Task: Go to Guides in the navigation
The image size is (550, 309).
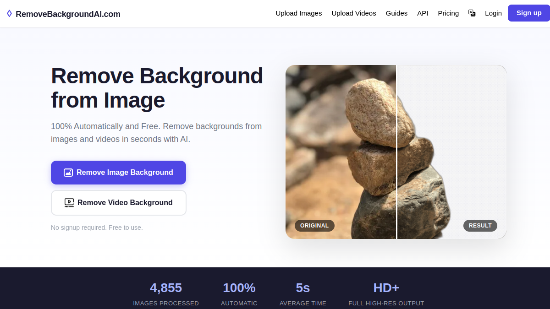Action: pyautogui.click(x=396, y=13)
